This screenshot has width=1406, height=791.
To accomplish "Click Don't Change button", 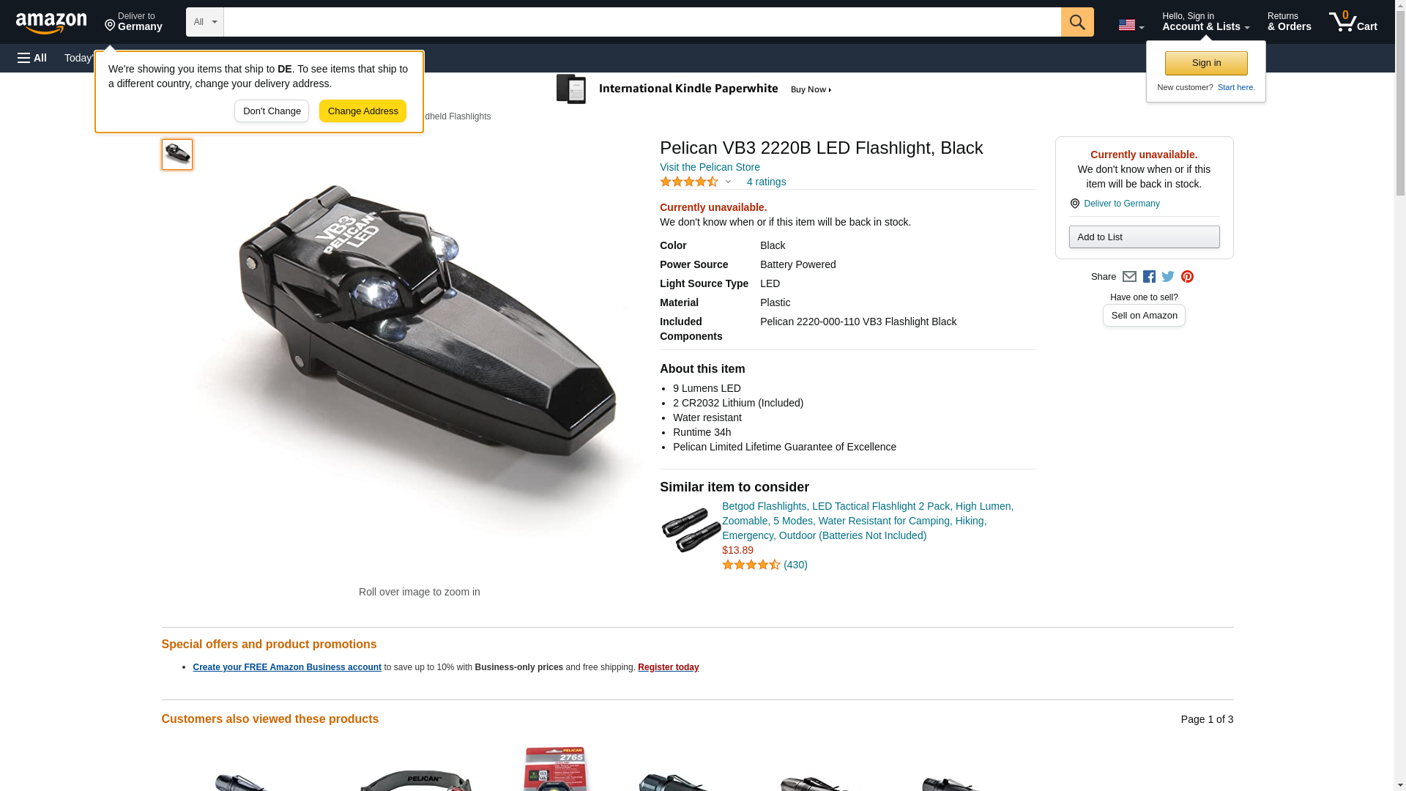I will 272,111.
